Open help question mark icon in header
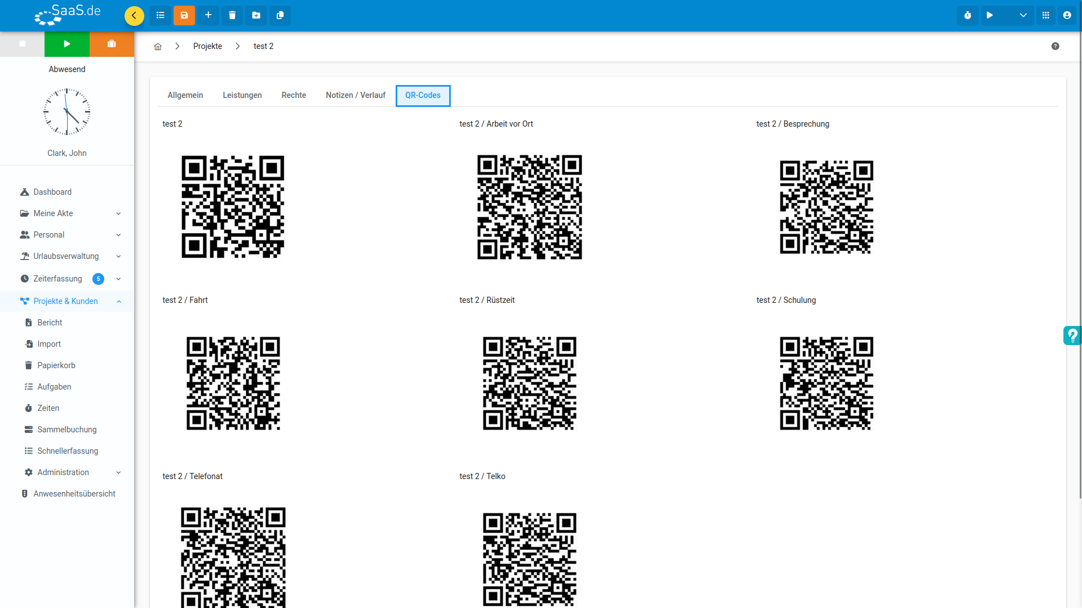 (1056, 46)
